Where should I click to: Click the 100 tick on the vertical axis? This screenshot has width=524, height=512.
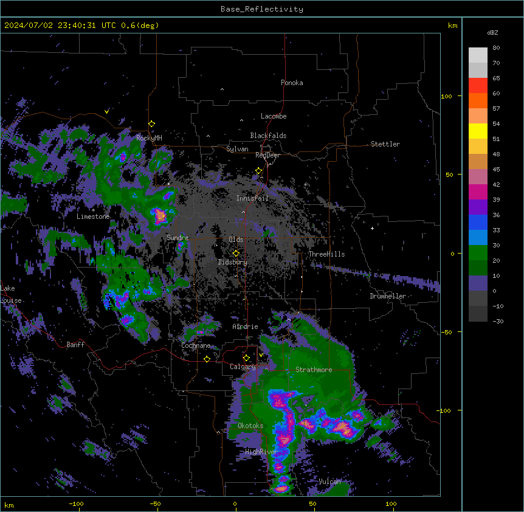tap(446, 96)
